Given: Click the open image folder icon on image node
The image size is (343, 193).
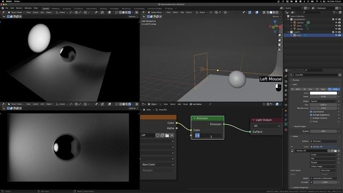Looking at the screenshot, I should 167,136.
